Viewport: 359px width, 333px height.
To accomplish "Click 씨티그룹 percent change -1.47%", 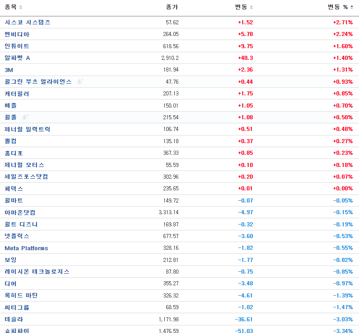I will click(x=343, y=307).
